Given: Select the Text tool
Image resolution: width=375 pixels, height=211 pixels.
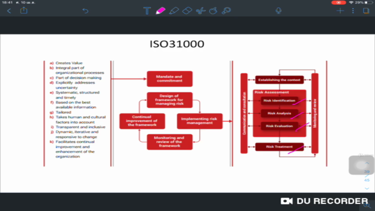Looking at the screenshot, I should pyautogui.click(x=147, y=11).
